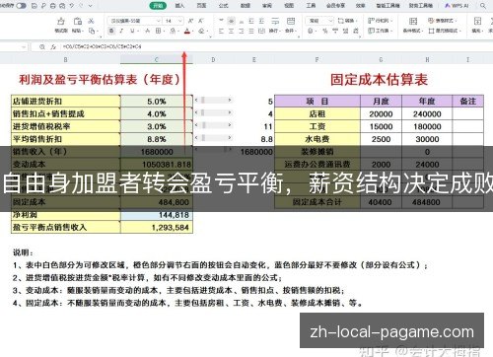Click the zoom lookup icon in formula bar
This screenshot has height=357, width=493.
42,47
